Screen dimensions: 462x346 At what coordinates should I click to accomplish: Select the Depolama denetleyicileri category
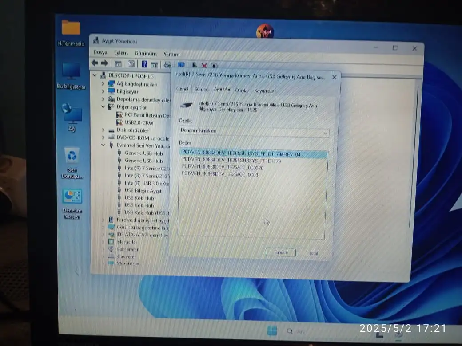[x=143, y=99]
